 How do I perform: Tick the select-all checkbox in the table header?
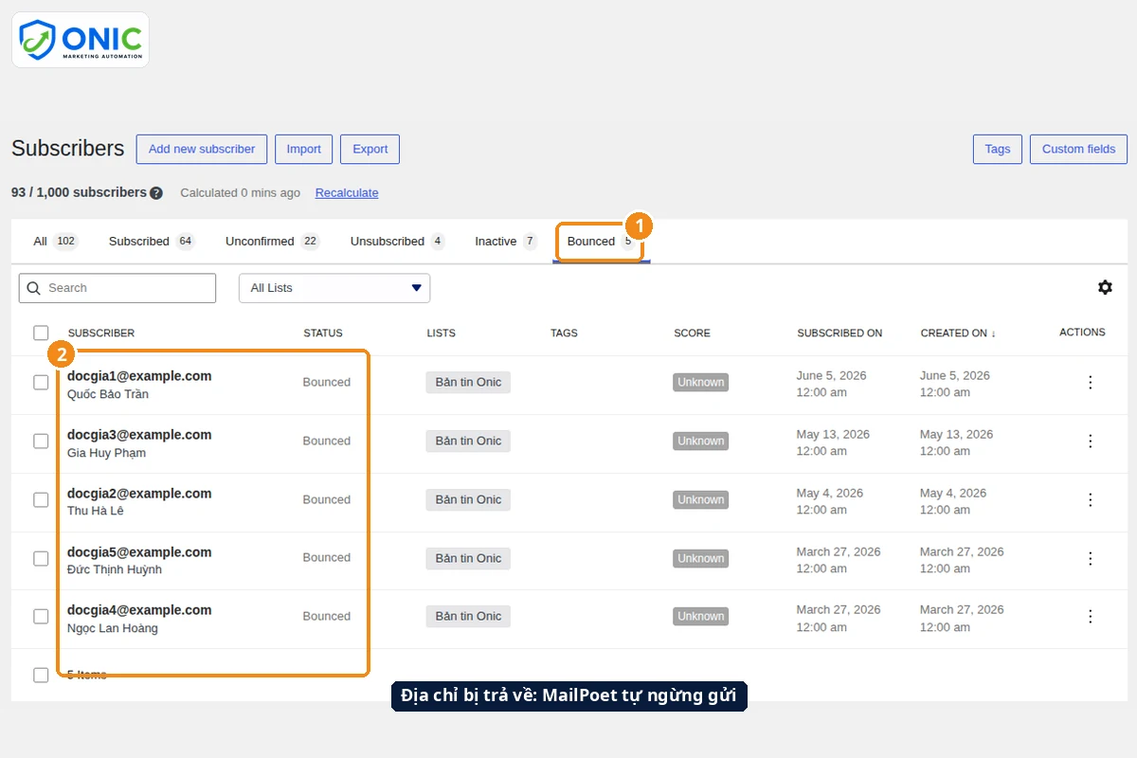pyautogui.click(x=41, y=333)
